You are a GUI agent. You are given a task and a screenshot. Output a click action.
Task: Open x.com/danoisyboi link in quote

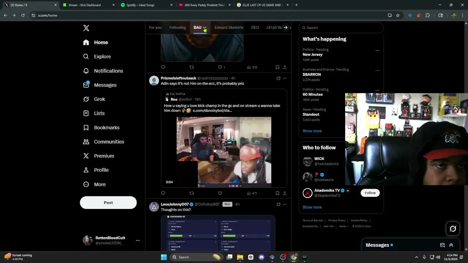pyautogui.click(x=212, y=110)
